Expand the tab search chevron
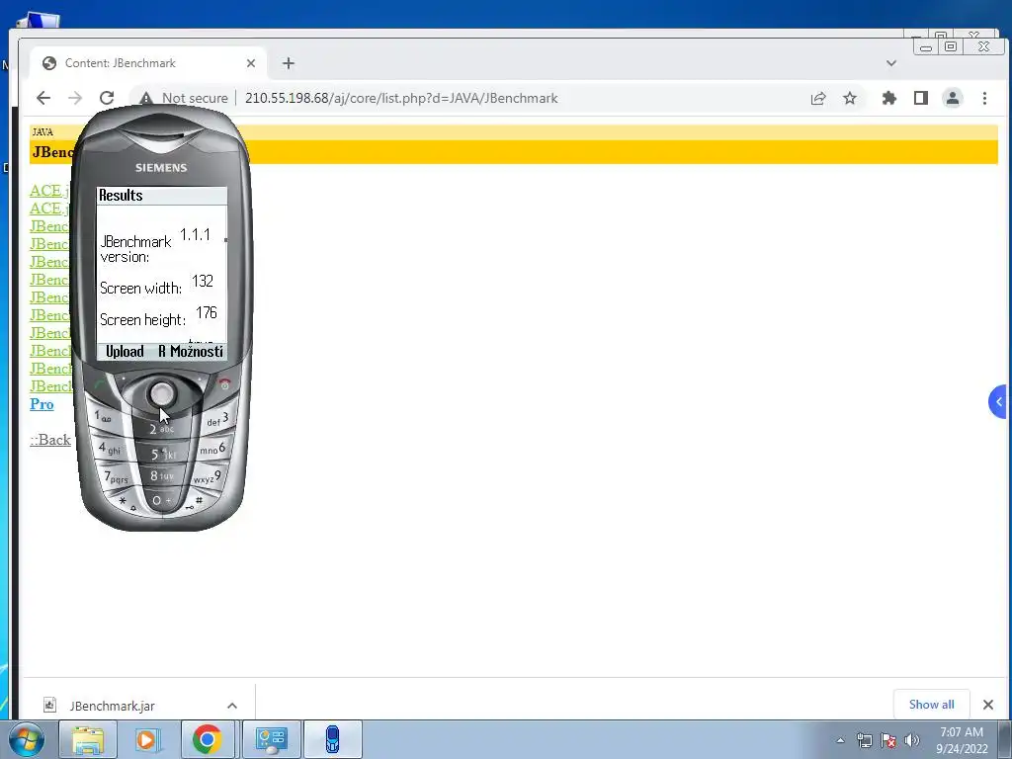 pyautogui.click(x=891, y=63)
